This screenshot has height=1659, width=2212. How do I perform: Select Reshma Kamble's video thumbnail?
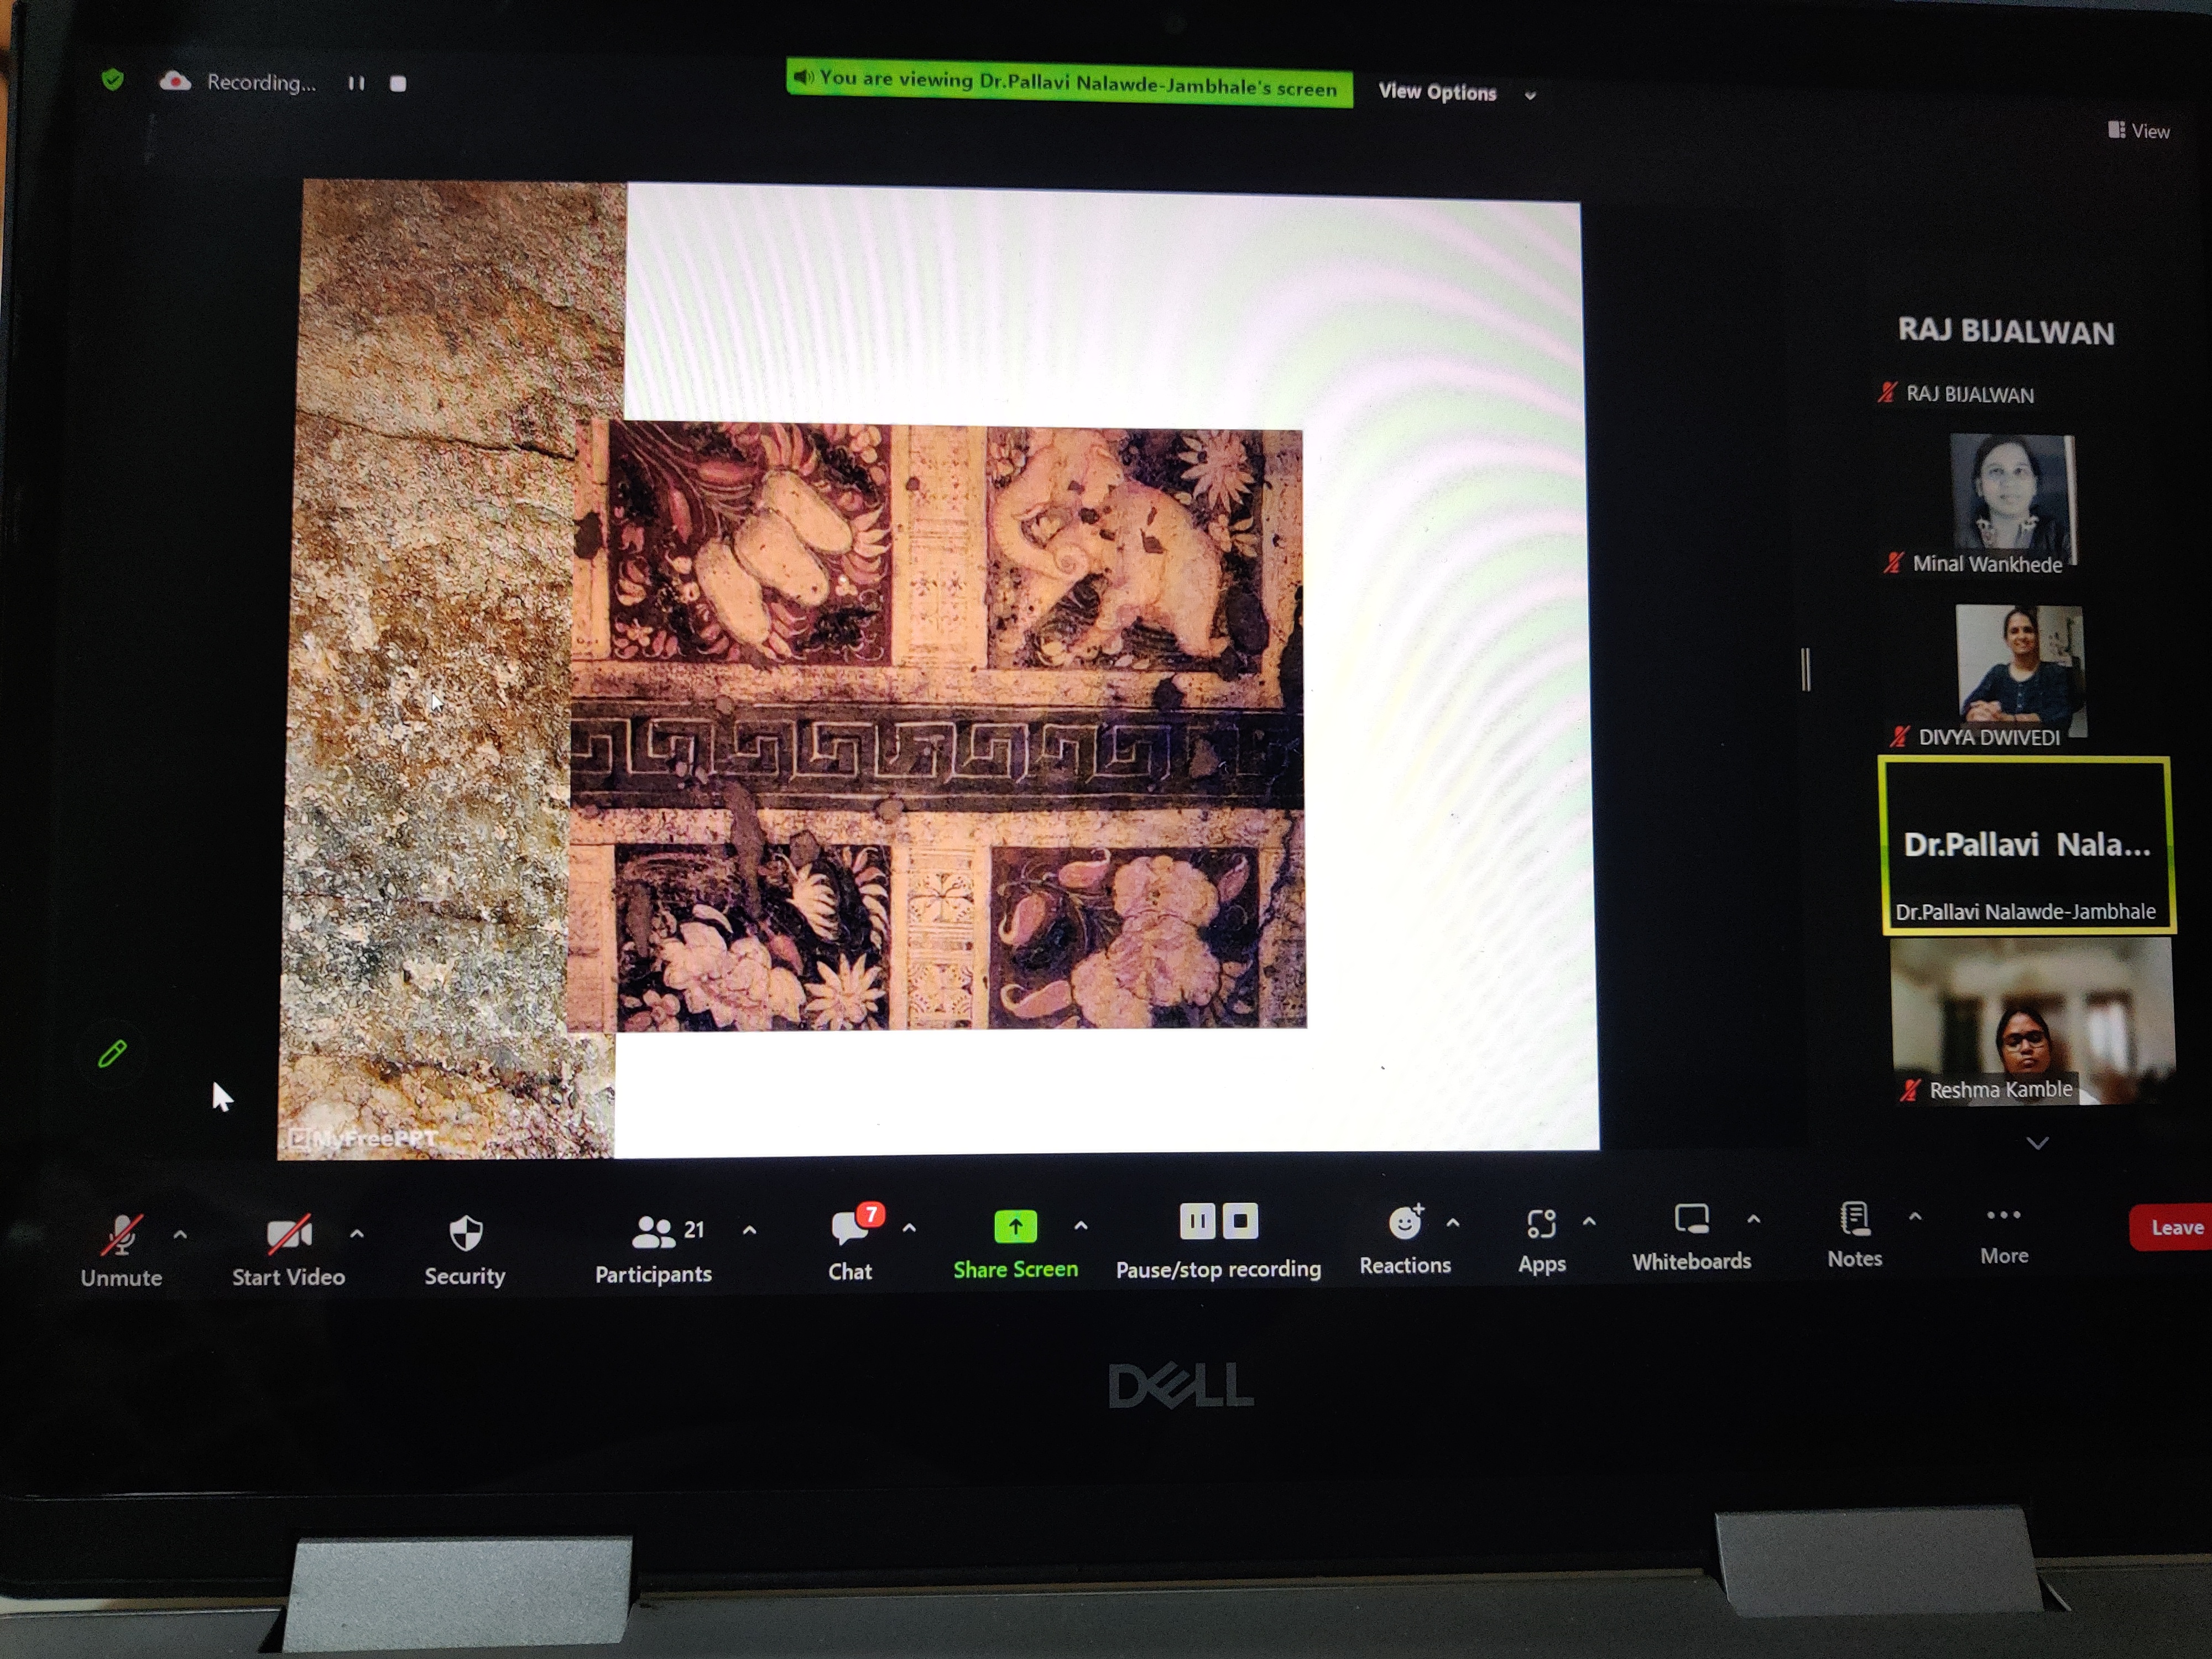point(2032,1020)
